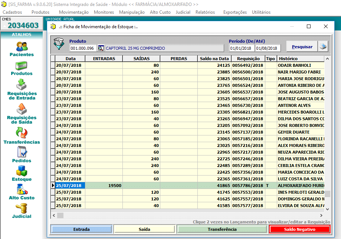Viewport: 341px width, 239px height.
Task: Open the Estoque shortcut icon
Action: (22, 171)
